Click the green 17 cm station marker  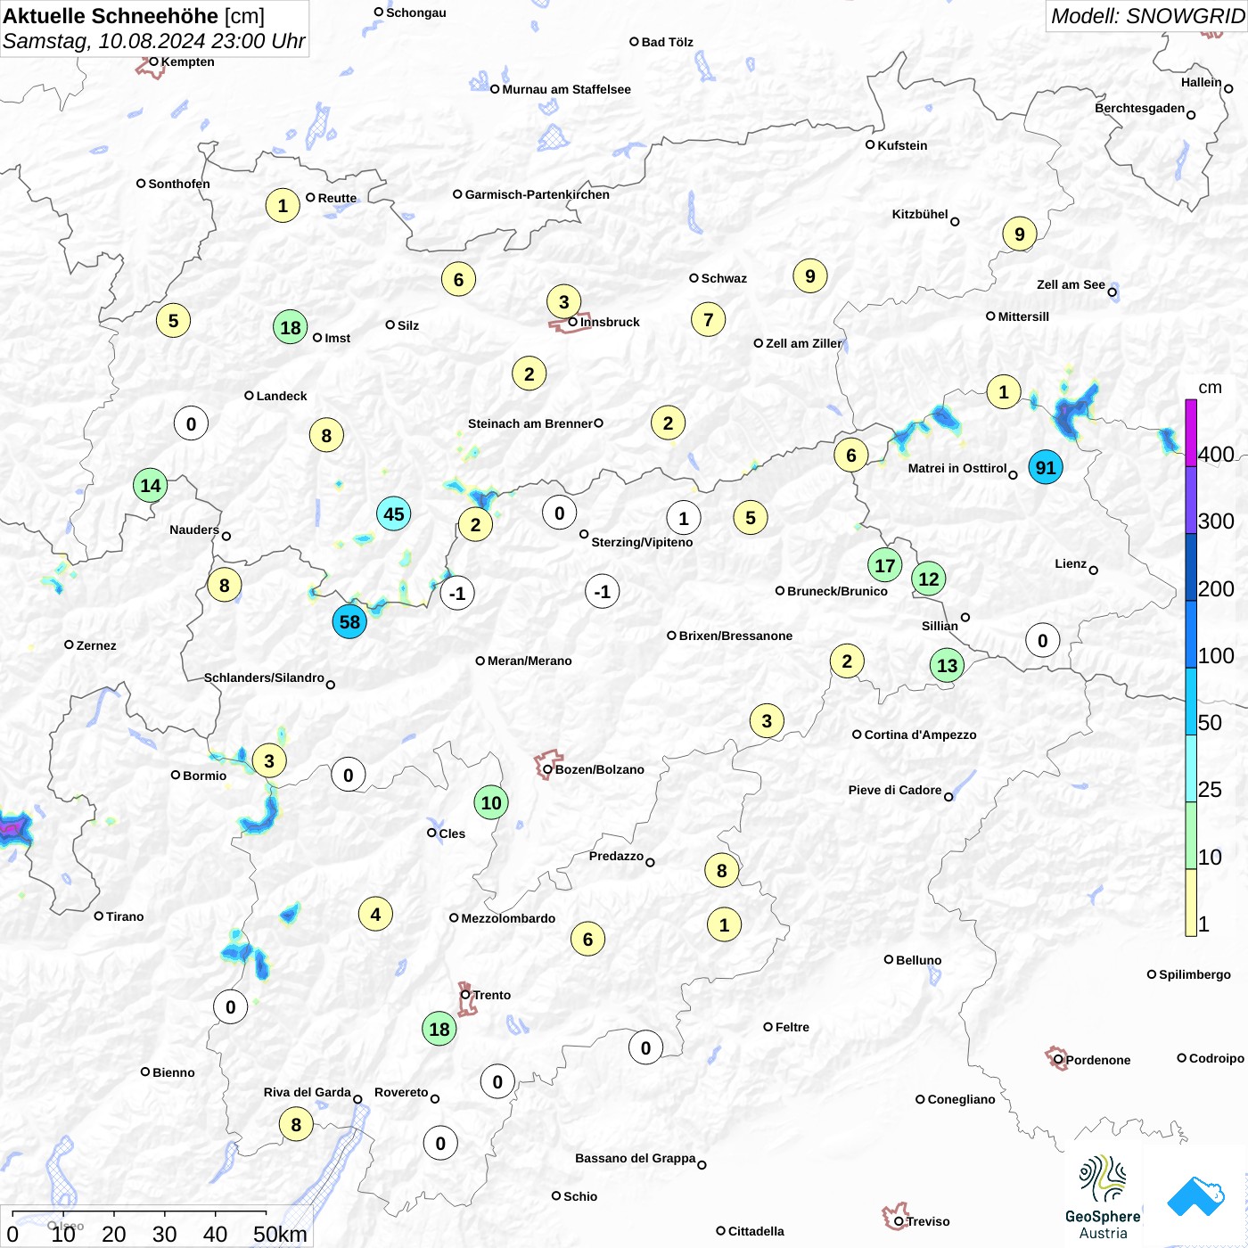click(x=884, y=565)
